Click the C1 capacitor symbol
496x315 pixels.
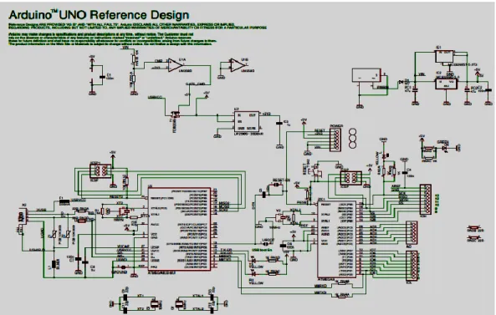(x=102, y=77)
